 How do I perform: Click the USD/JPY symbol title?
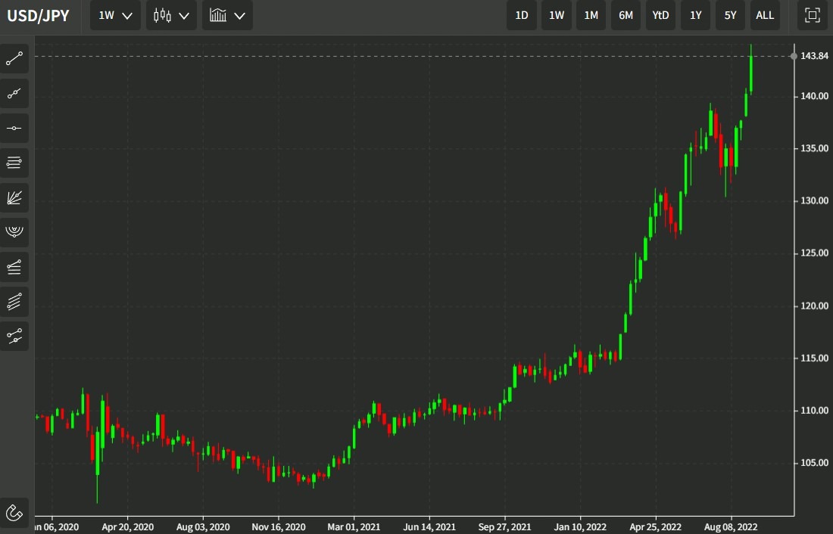tap(39, 15)
